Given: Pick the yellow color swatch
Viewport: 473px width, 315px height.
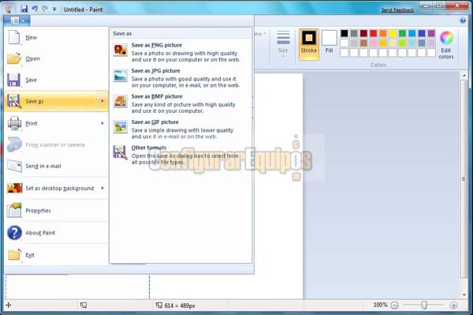Looking at the screenshot, I should coord(393,33).
